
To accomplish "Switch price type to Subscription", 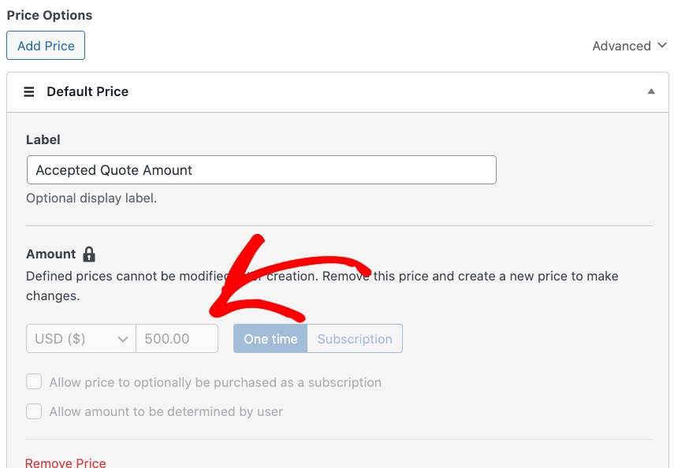I will [355, 339].
